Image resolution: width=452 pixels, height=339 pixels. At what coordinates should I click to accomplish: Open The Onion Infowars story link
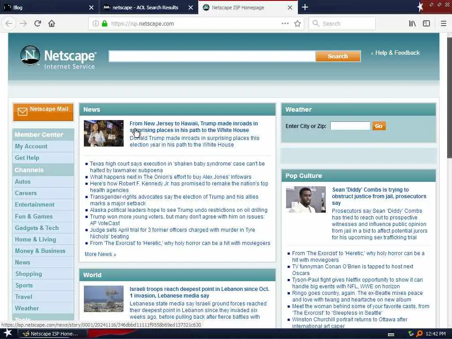[x=171, y=177]
